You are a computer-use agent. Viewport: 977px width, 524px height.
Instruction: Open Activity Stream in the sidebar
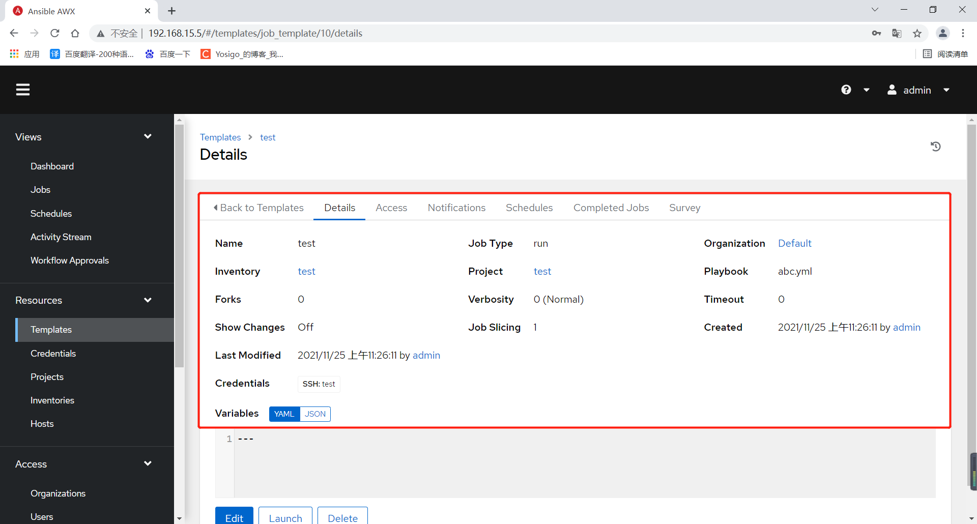[61, 237]
